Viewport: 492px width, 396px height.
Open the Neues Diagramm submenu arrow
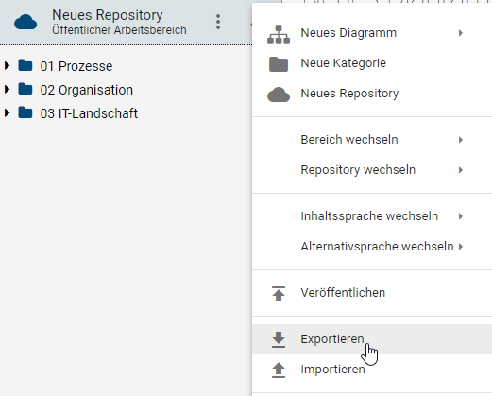(461, 33)
